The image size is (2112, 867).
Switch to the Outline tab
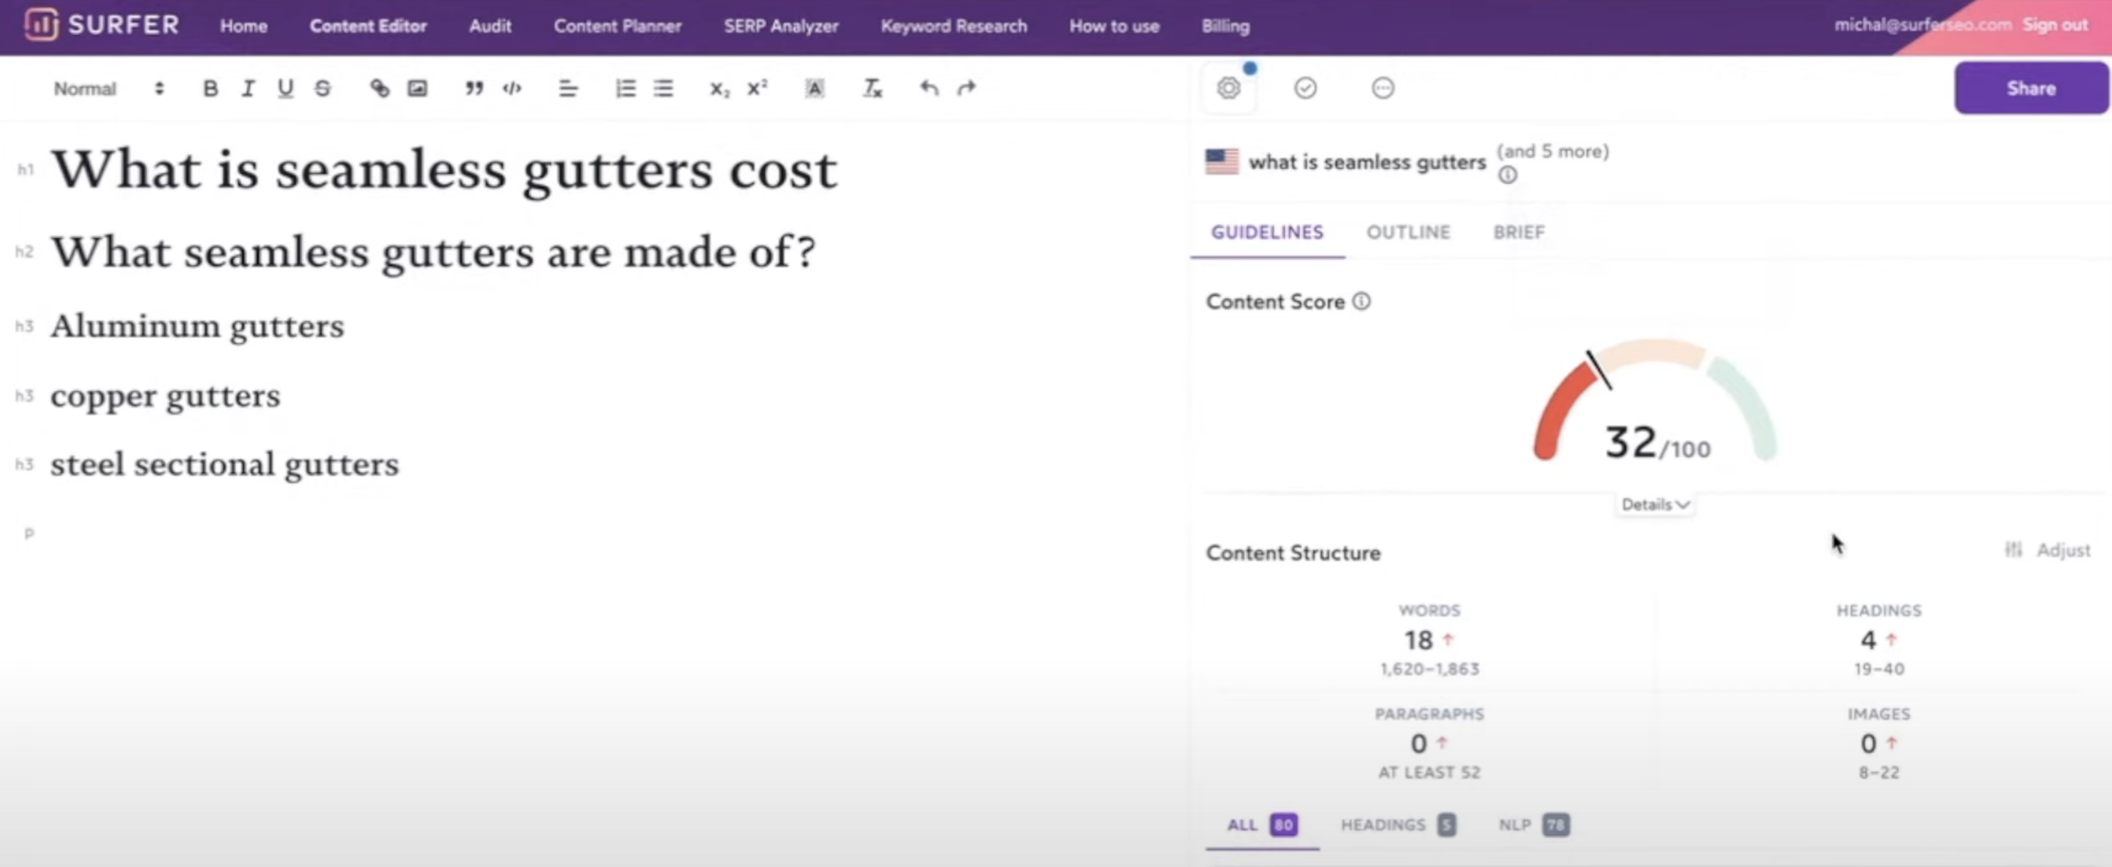(x=1407, y=232)
